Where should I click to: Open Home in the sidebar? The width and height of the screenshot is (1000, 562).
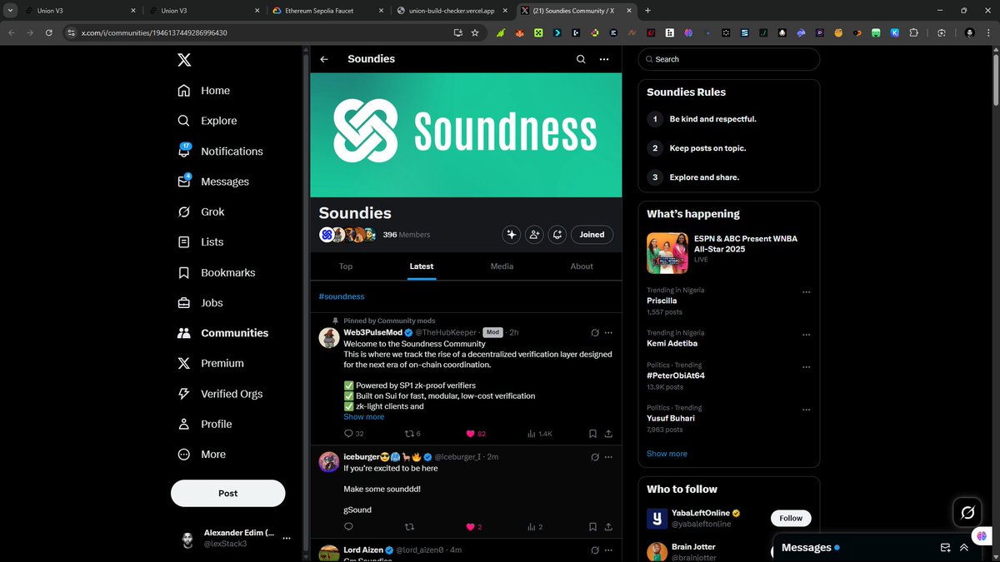(204, 91)
